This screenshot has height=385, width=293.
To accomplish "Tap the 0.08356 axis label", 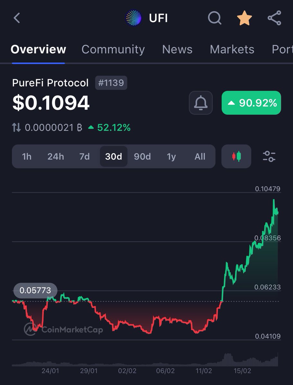I will point(268,238).
